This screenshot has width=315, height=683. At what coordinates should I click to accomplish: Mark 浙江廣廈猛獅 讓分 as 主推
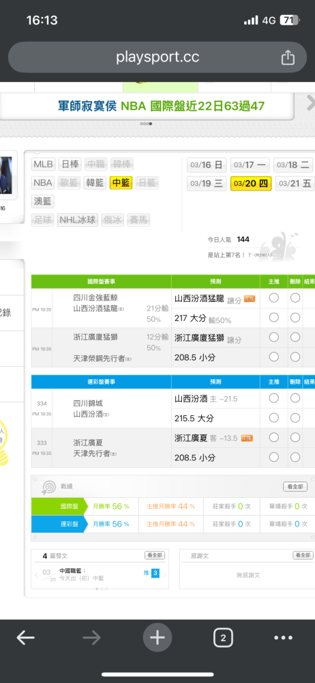coord(273,337)
